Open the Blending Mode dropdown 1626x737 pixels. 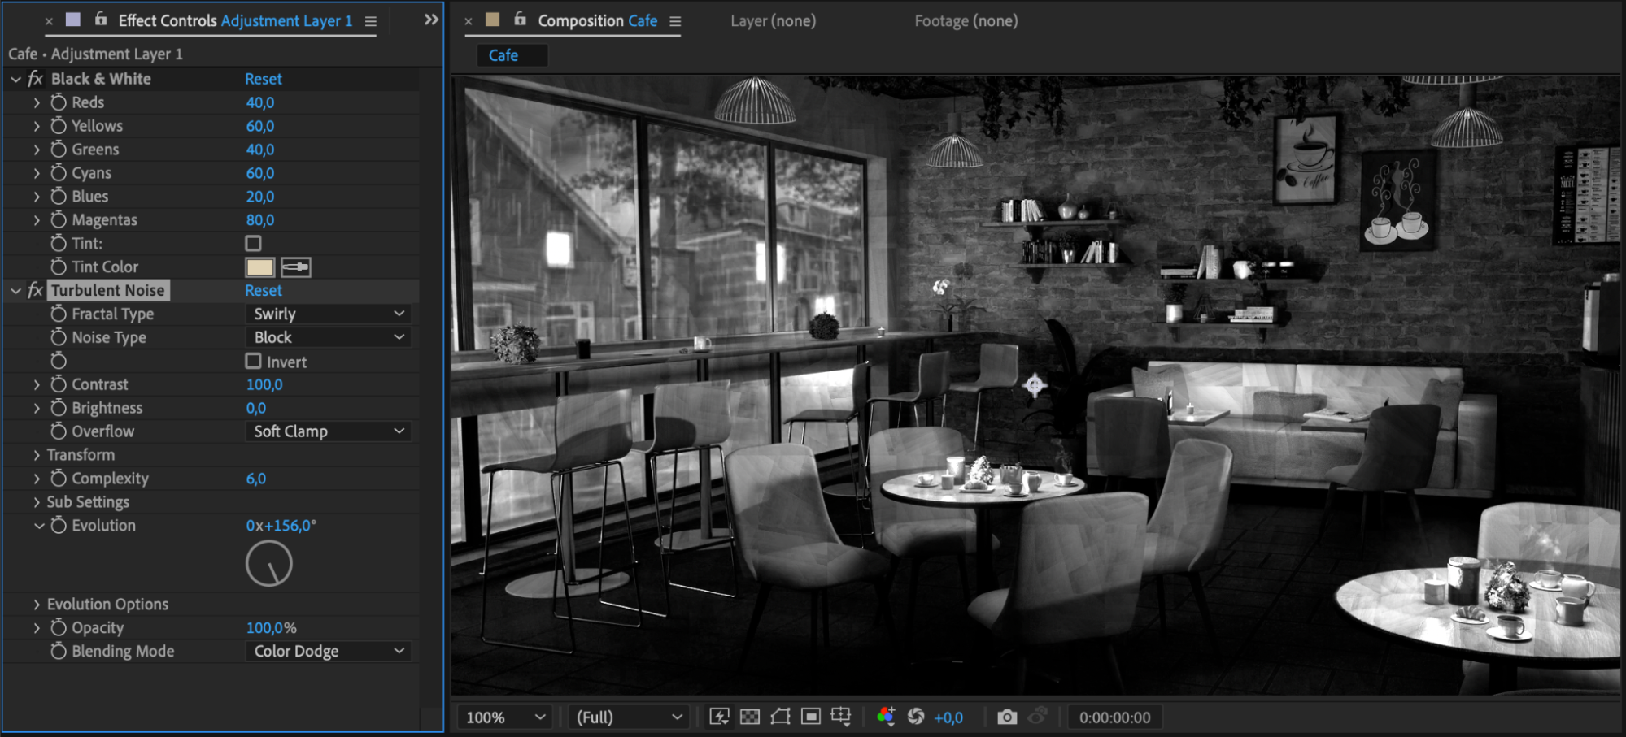(x=328, y=652)
